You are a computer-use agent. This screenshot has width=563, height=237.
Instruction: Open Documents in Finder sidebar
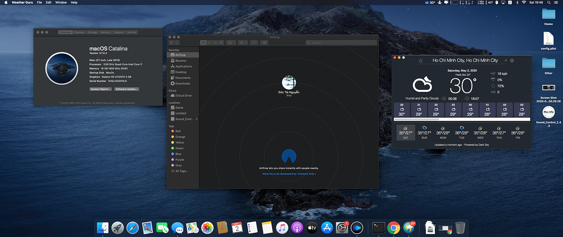183,78
